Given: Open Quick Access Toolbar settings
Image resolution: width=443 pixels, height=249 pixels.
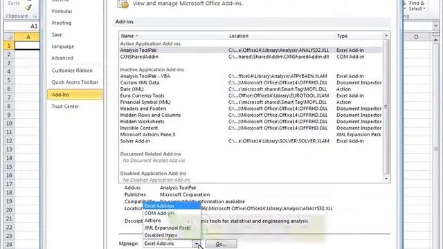Looking at the screenshot, I should pyautogui.click(x=75, y=82).
